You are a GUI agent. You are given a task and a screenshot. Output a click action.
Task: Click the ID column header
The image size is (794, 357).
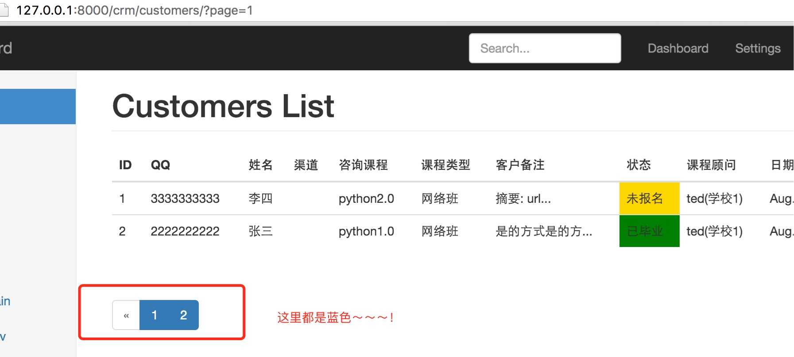click(125, 165)
